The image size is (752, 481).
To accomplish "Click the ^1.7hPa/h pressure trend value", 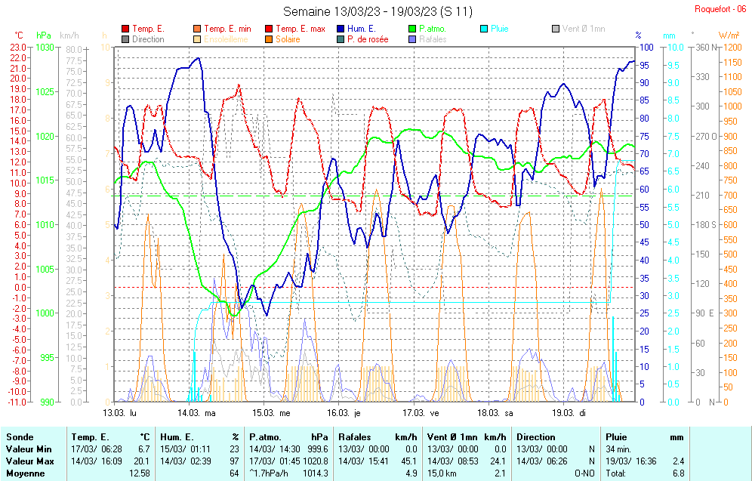I will [269, 473].
